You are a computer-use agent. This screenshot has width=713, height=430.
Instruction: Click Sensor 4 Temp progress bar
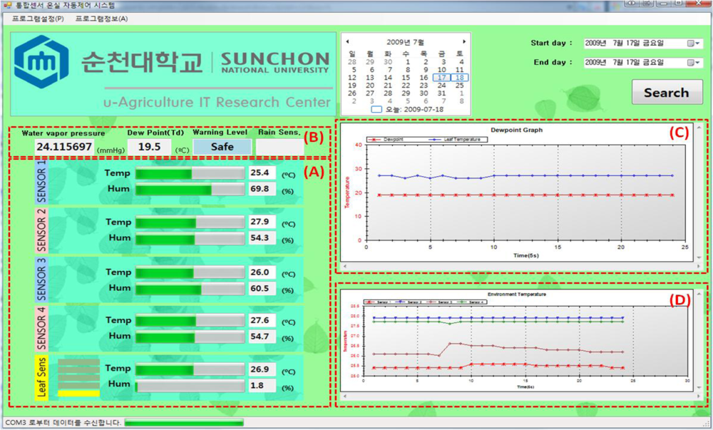[190, 321]
